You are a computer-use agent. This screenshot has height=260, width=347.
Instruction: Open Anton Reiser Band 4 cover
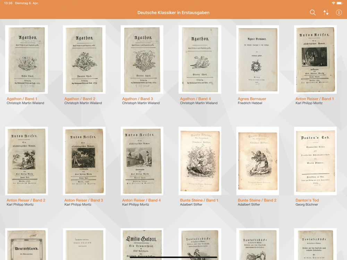(142, 161)
